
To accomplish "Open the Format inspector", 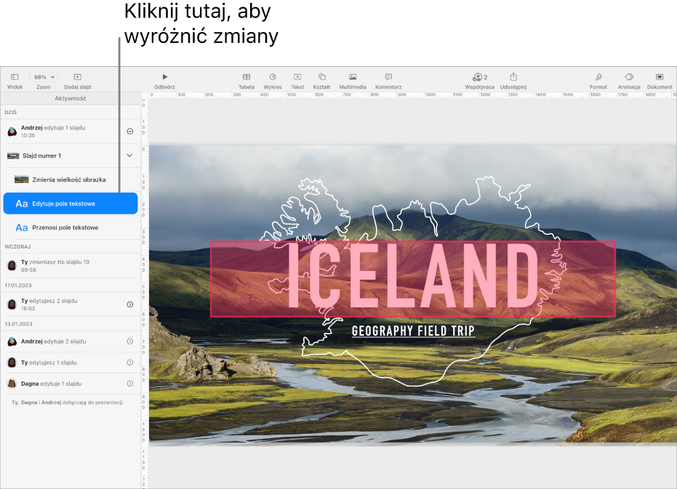I will (x=598, y=77).
